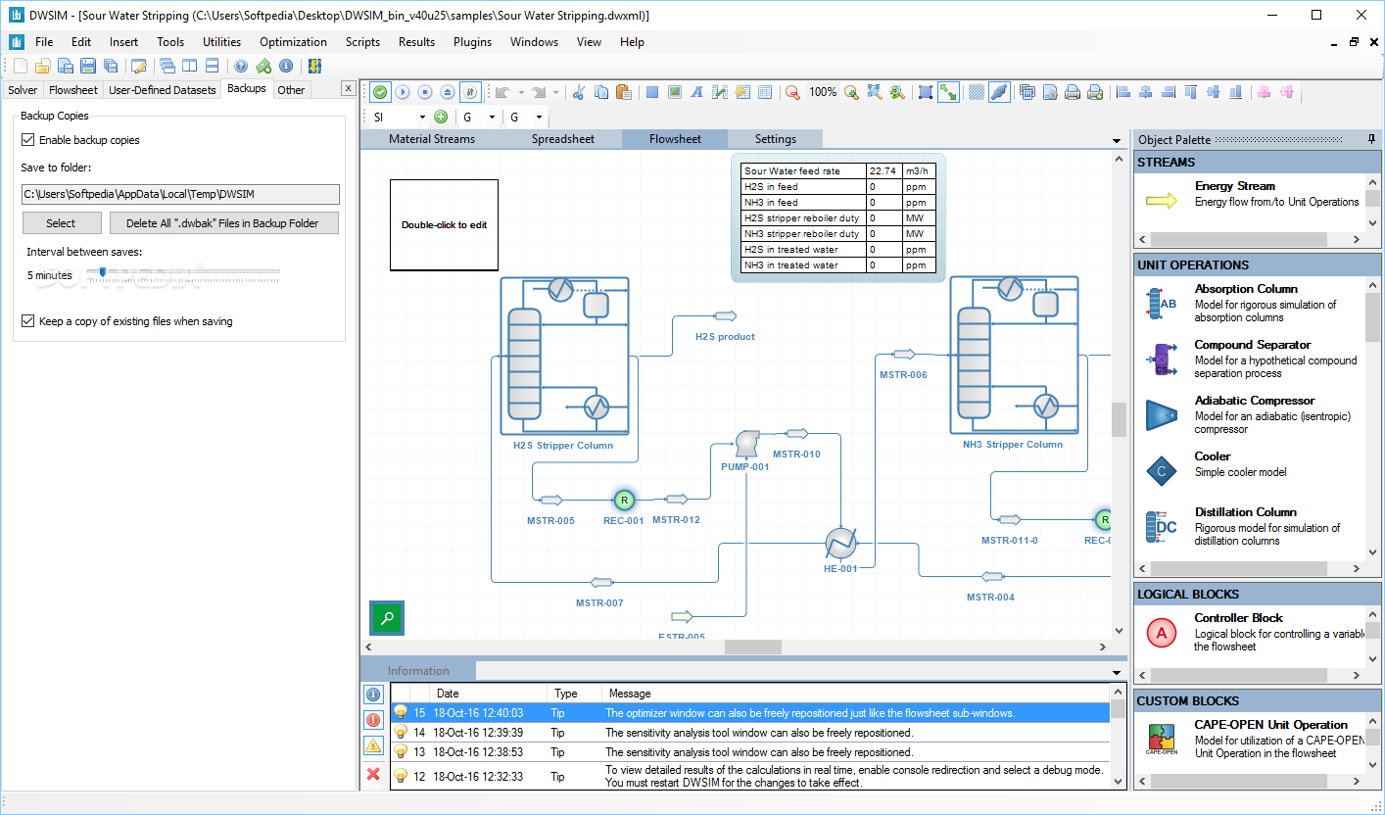The height and width of the screenshot is (815, 1385).
Task: Click the zoom in magnifier icon
Action: pyautogui.click(x=851, y=92)
